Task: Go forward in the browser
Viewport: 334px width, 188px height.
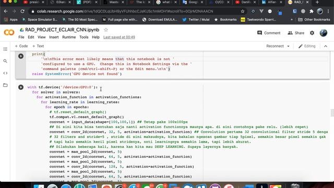Action: 14,11
